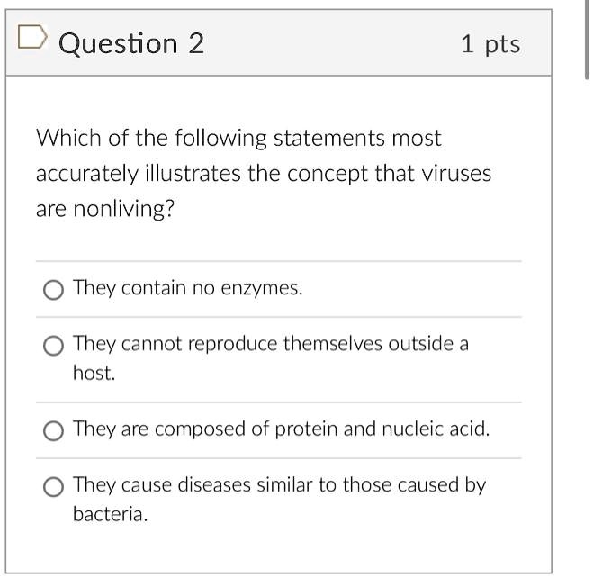Click the 'Question 2' heading
This screenshot has height=578, width=593.
coord(131,44)
